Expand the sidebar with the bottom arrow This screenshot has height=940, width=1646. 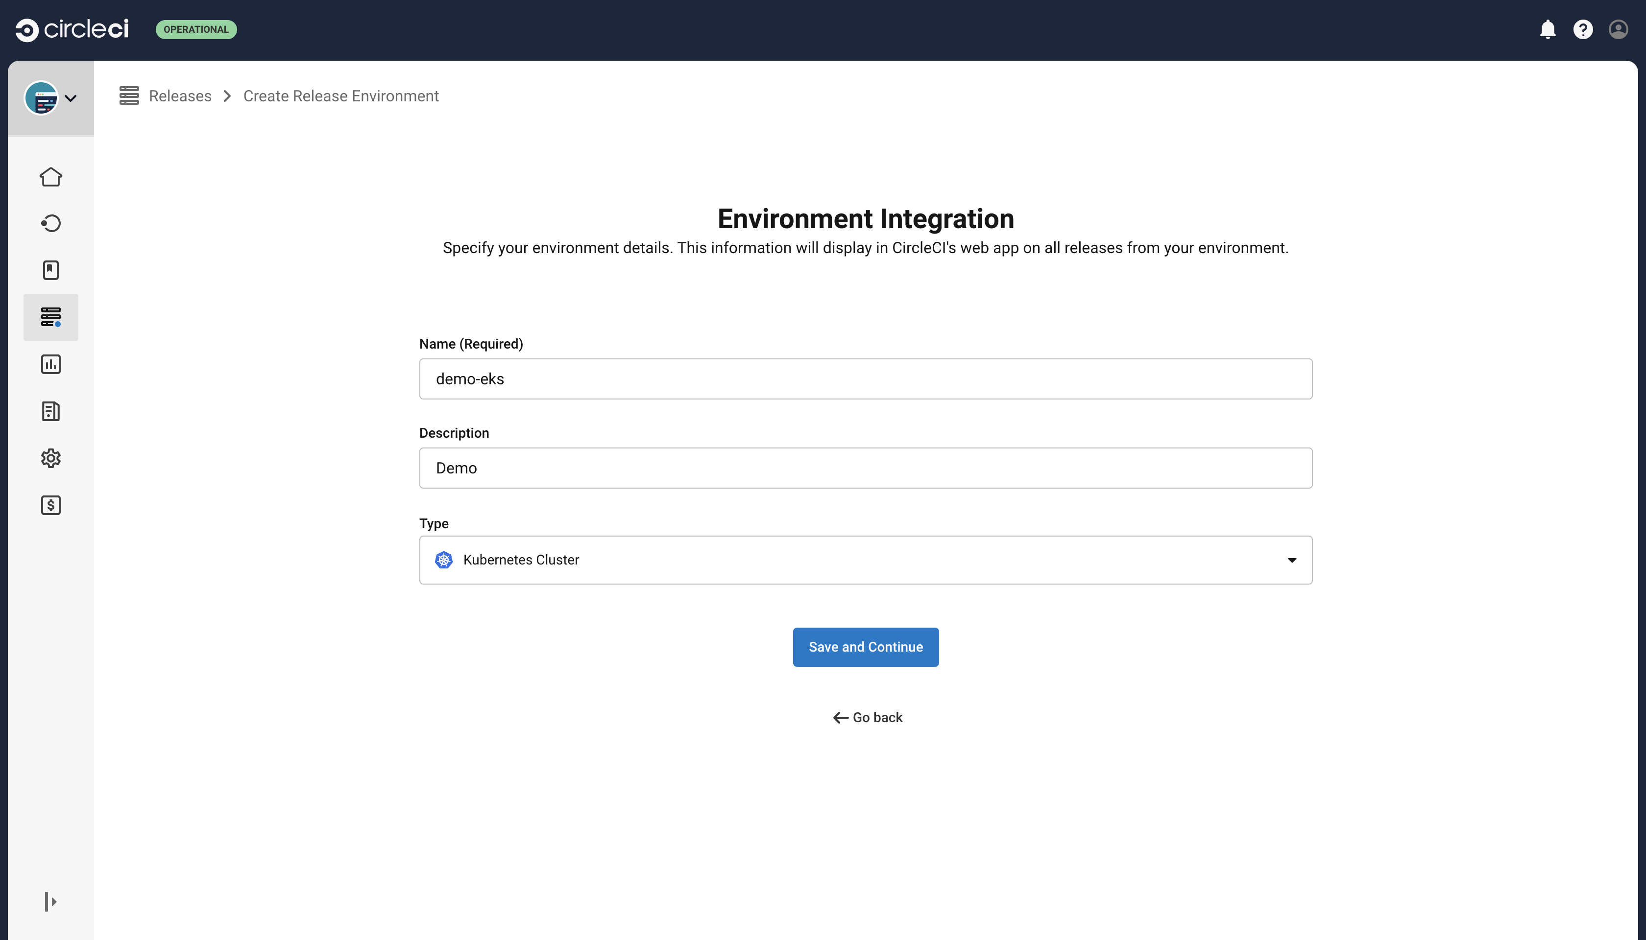pos(50,901)
